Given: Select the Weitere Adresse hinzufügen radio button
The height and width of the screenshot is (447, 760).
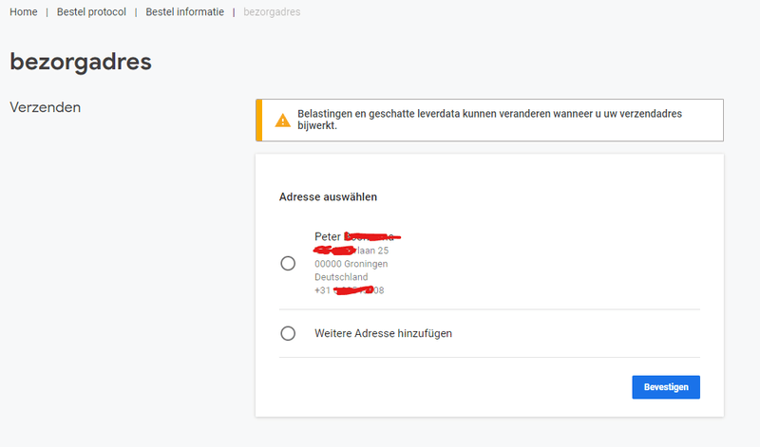Looking at the screenshot, I should [288, 334].
